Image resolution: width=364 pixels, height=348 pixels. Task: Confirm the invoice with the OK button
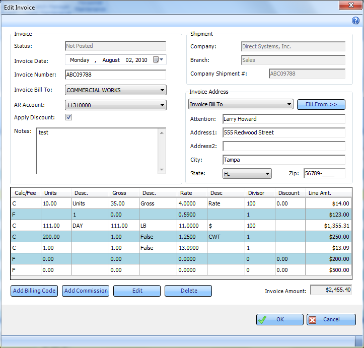coord(280,319)
